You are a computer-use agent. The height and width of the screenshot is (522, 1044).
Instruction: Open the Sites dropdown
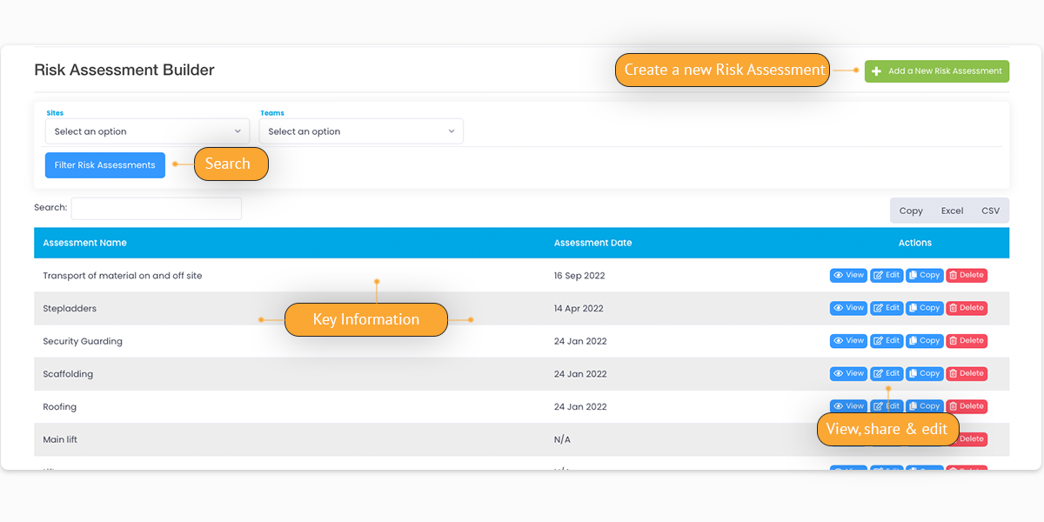(147, 130)
